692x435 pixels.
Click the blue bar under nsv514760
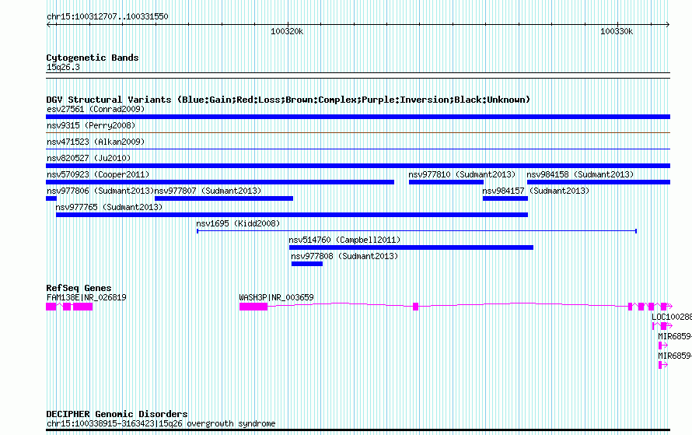tap(411, 247)
